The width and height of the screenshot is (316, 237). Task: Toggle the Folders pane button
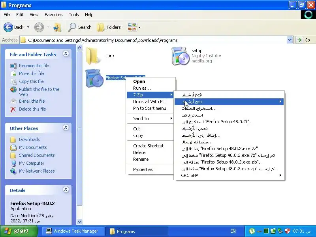point(109,27)
